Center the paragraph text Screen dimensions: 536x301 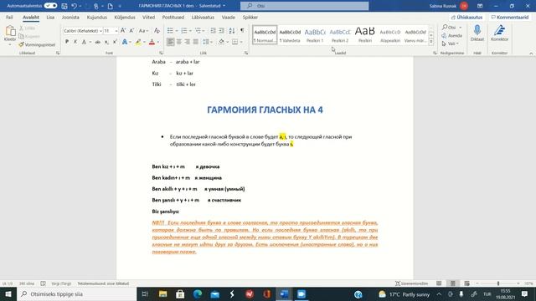[x=178, y=42]
